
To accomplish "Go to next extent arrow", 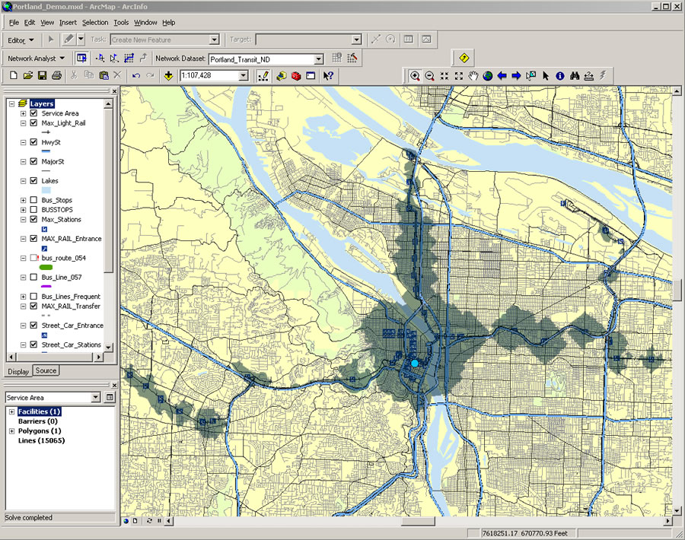I will pos(516,76).
